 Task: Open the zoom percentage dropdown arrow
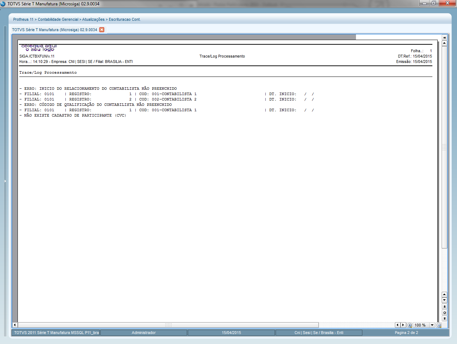click(x=432, y=325)
